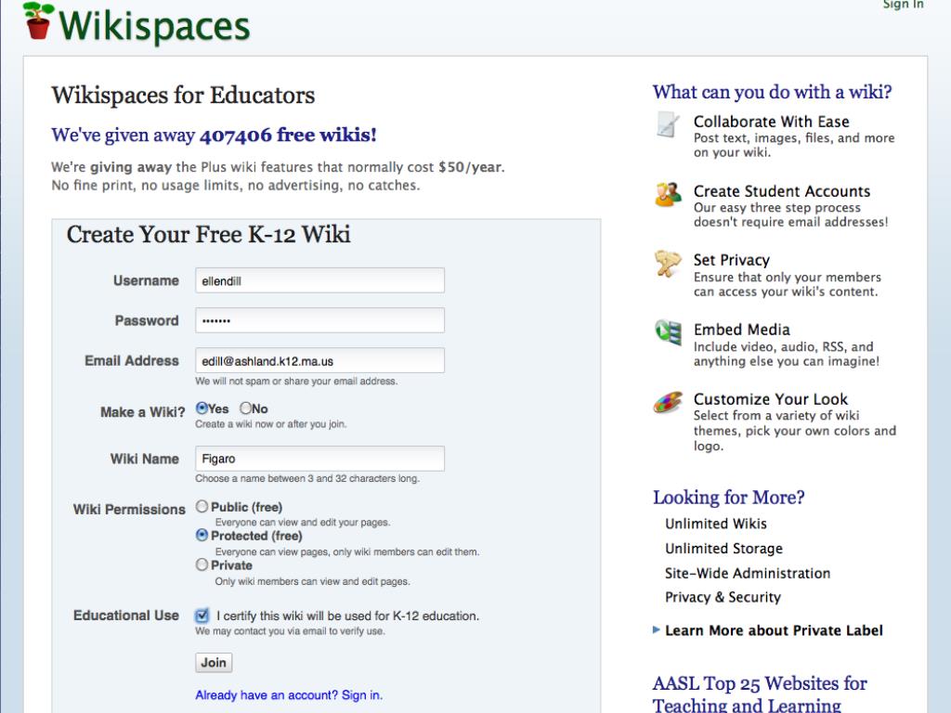
Task: Click the Wikispaces plant pot logo
Action: point(38,20)
